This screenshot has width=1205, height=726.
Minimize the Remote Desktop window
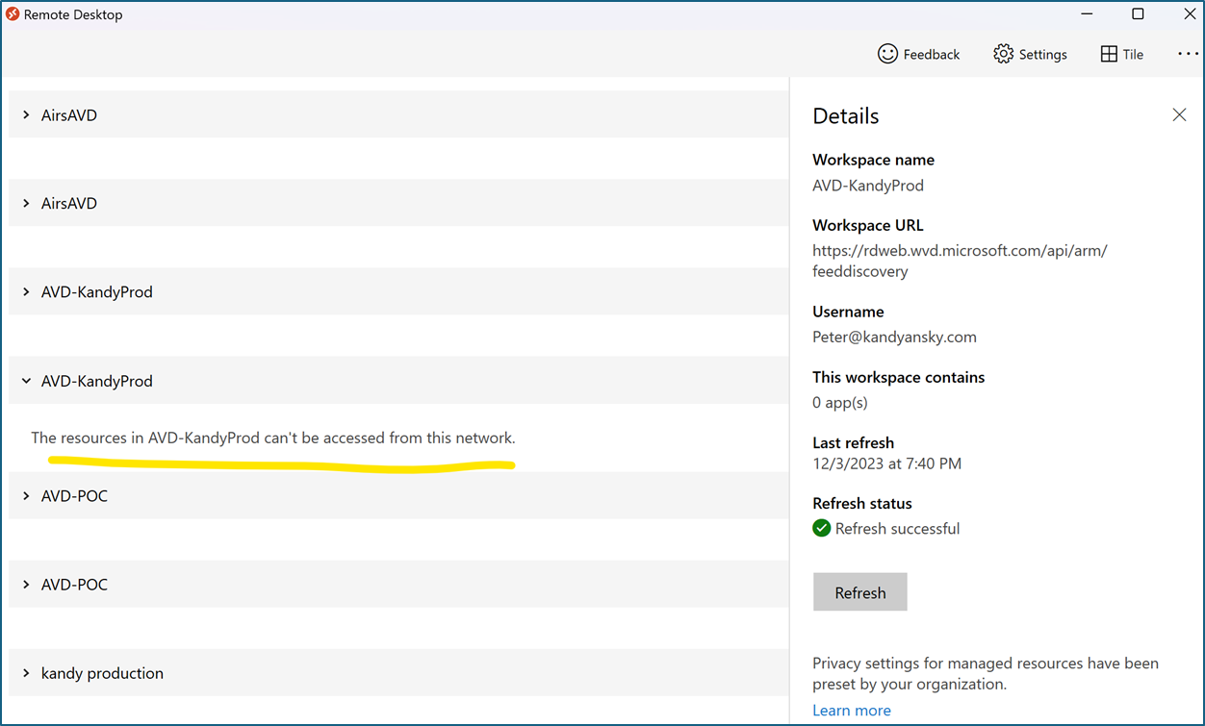[x=1086, y=14]
